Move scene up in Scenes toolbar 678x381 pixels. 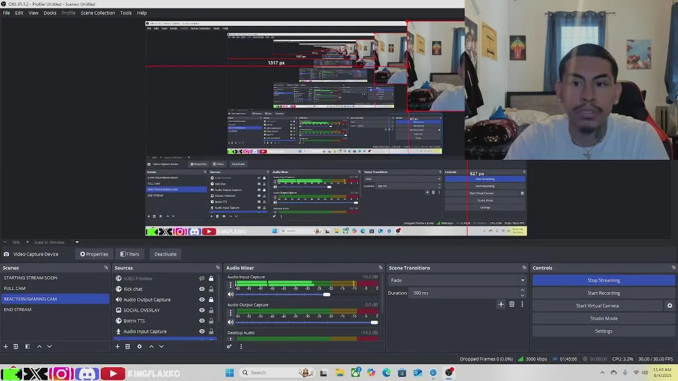[39, 347]
